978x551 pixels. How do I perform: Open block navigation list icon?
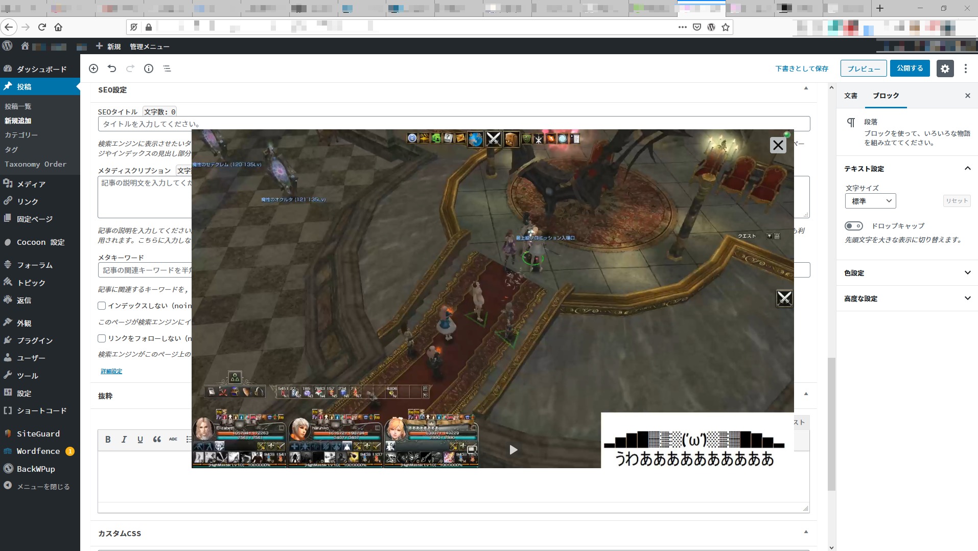coord(167,68)
